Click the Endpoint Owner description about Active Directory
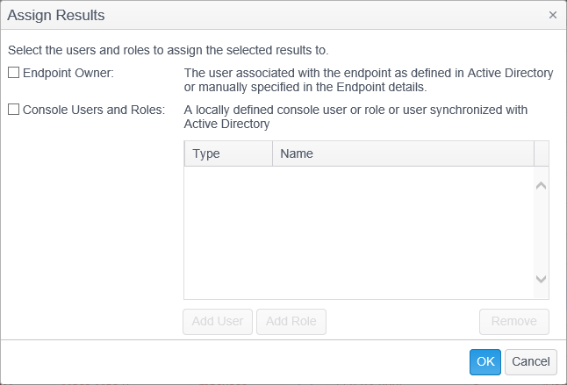Image resolution: width=567 pixels, height=385 pixels. (368, 80)
